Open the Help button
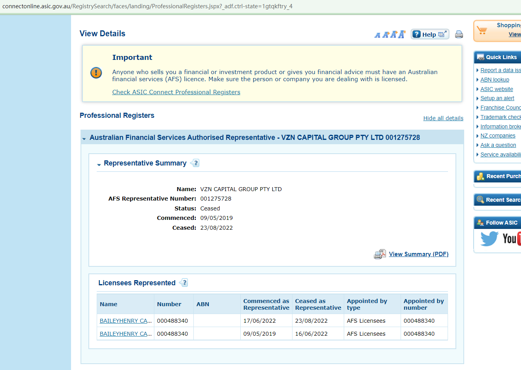 [x=429, y=34]
